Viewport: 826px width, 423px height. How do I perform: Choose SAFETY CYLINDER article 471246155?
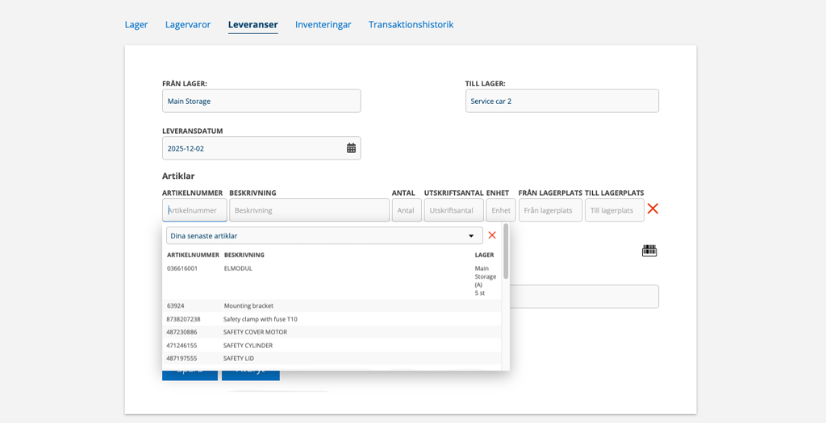pos(248,346)
